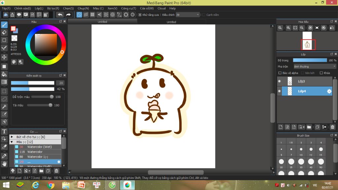Screen dimensions: 338x190
Task: Select the Brush tool in left toolbar
Action: click(4, 25)
